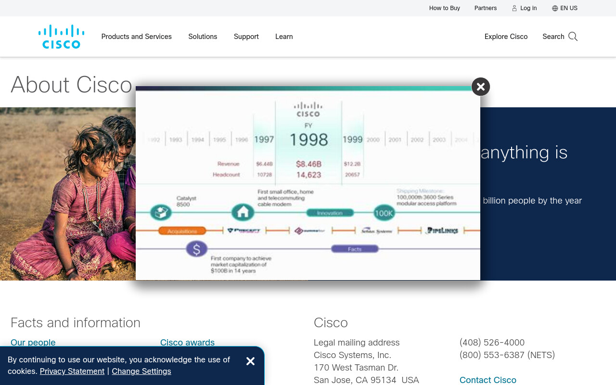Click the Search magnifier icon
616x385 pixels.
(x=573, y=37)
